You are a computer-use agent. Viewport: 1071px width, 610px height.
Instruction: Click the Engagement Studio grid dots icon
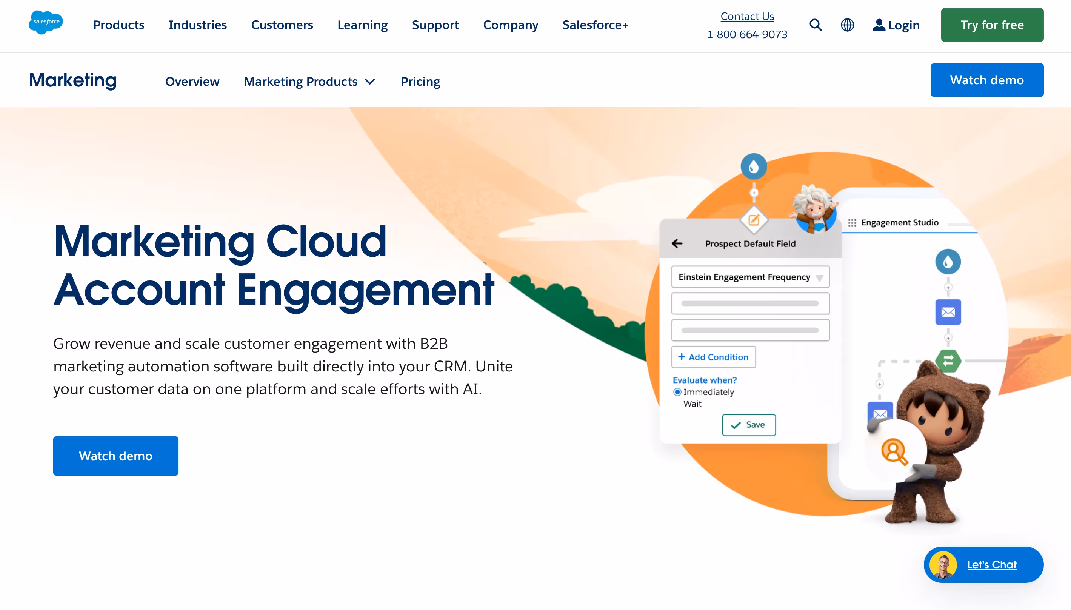[852, 223]
